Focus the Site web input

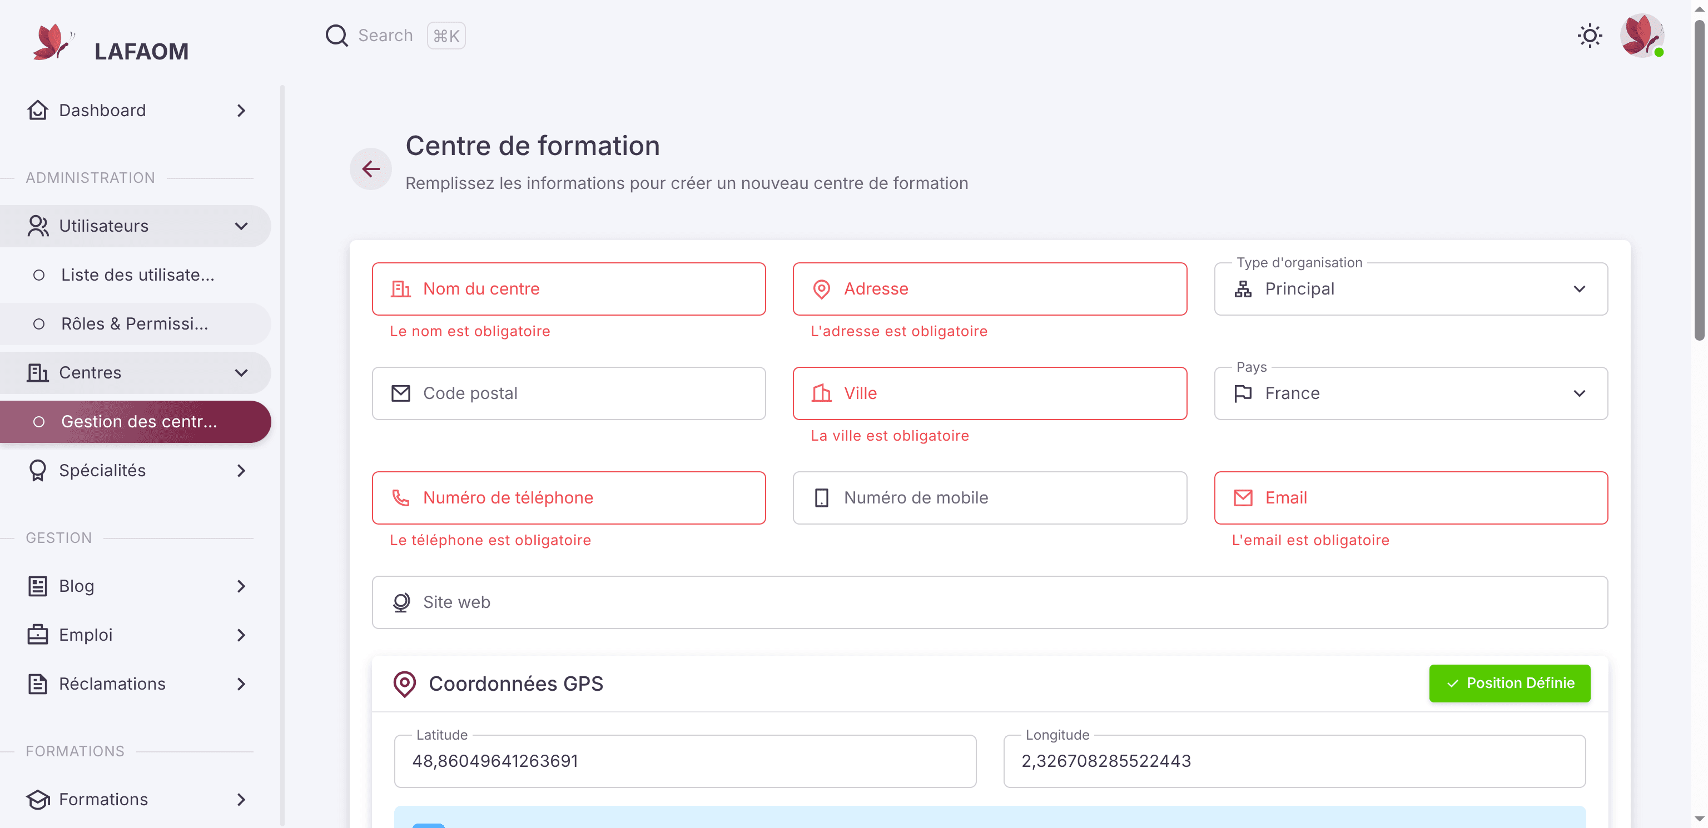tap(990, 602)
